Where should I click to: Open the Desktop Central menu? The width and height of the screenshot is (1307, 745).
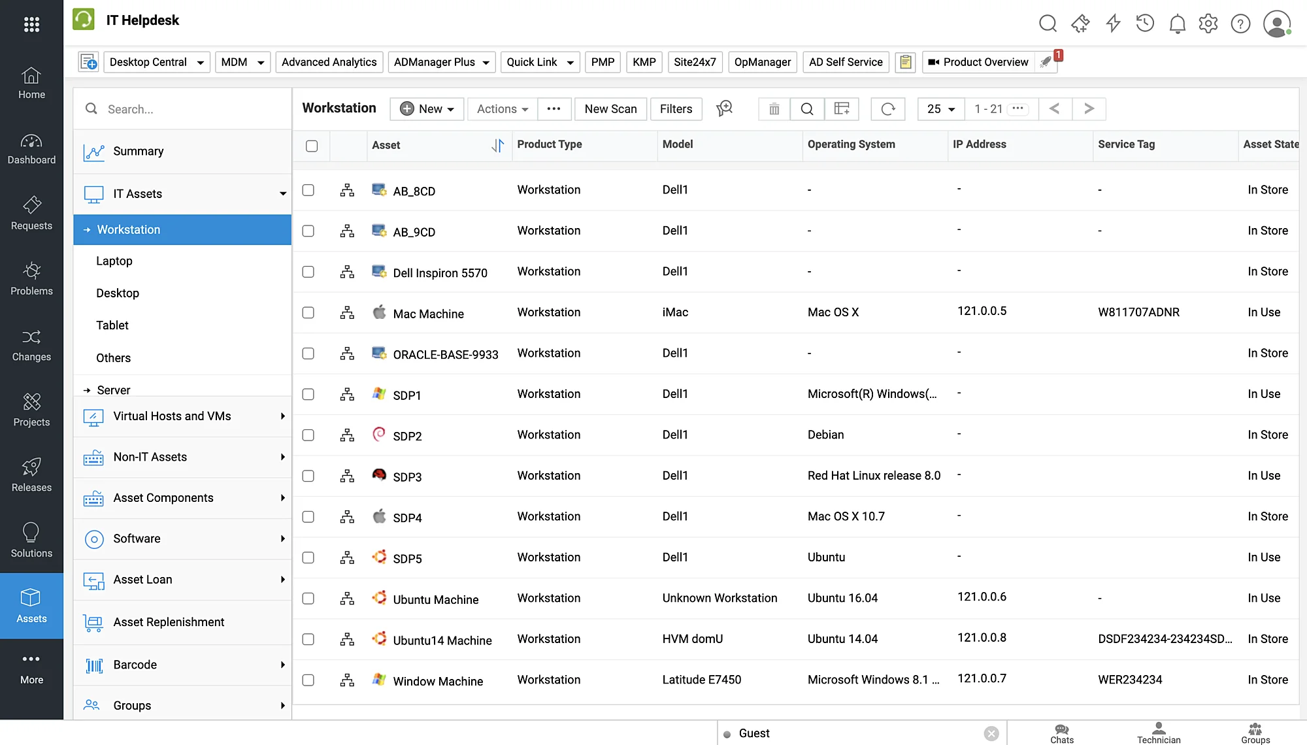[156, 62]
